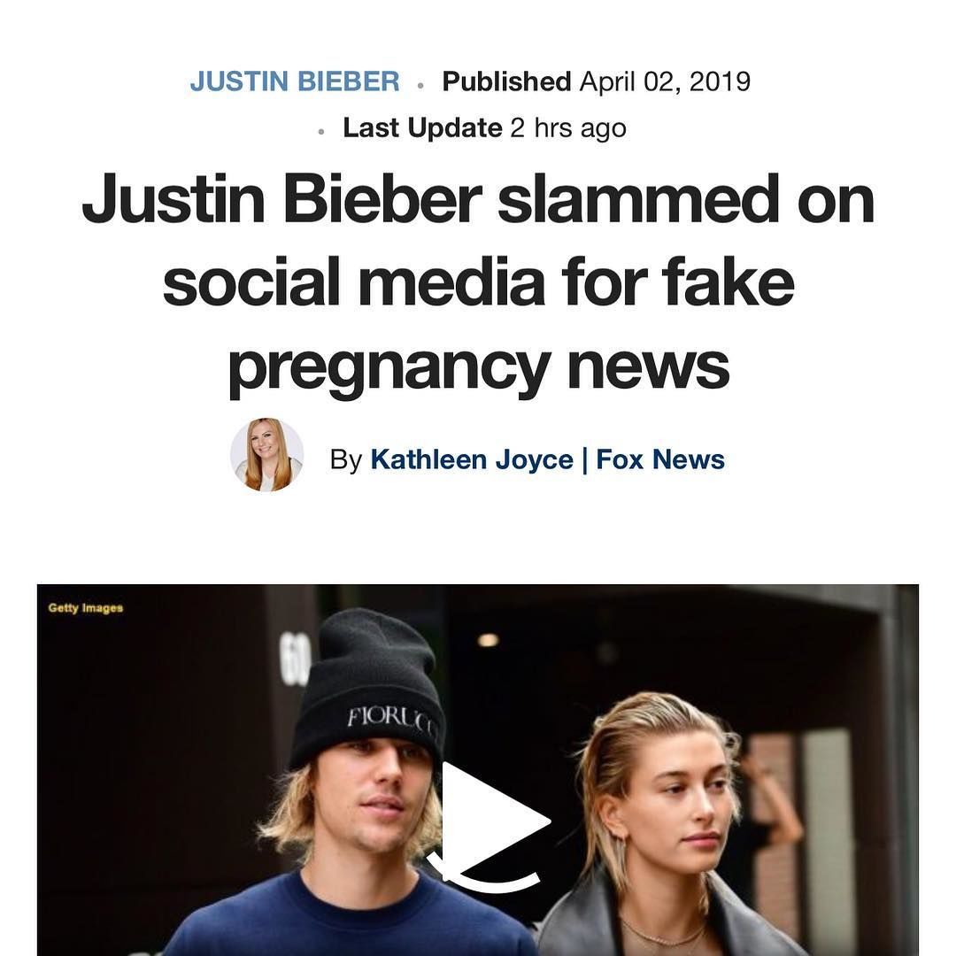Open Kathleen Joyce's author page
The width and height of the screenshot is (956, 956).
(471, 459)
